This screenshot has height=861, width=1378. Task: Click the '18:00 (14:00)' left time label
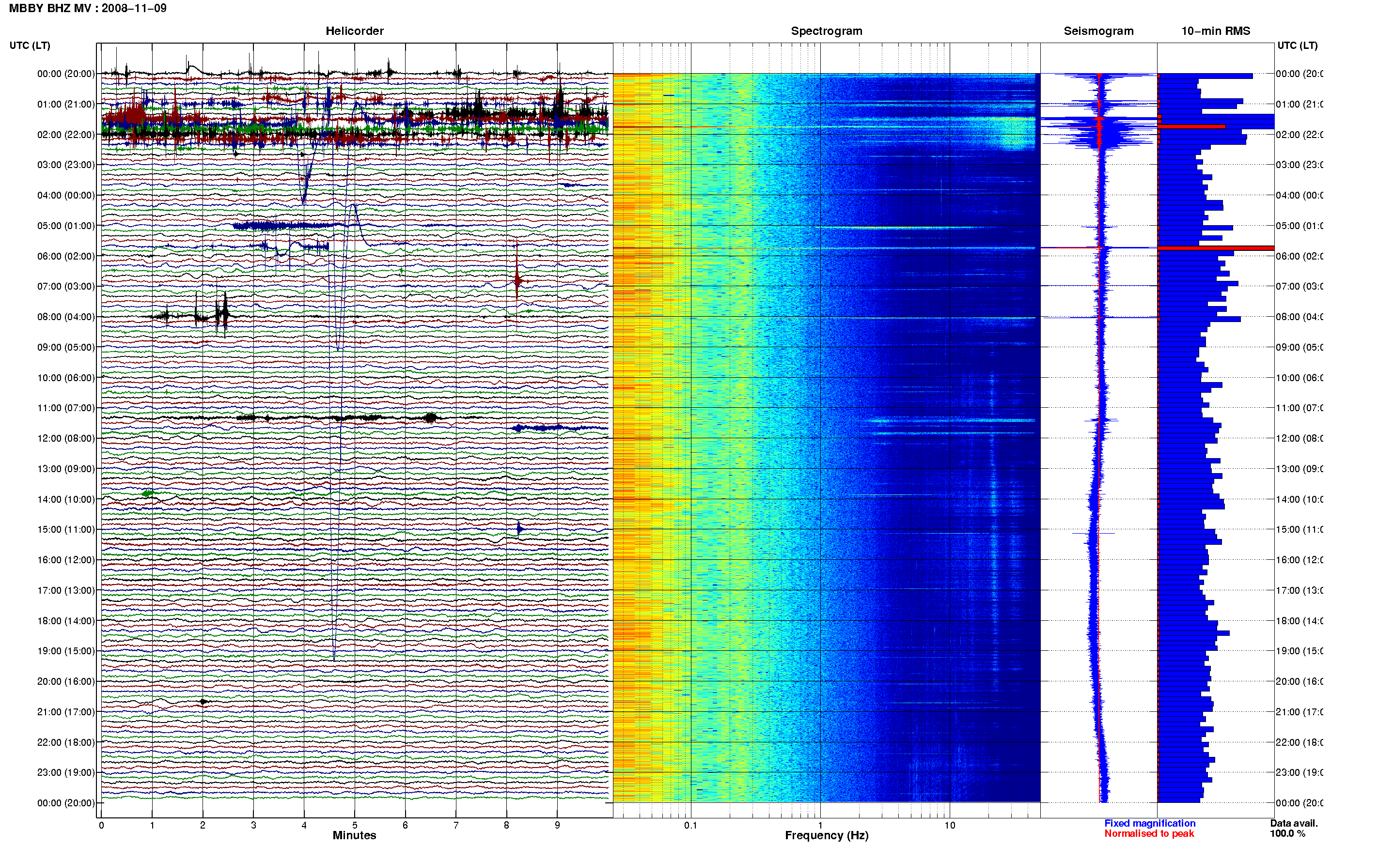(66, 621)
